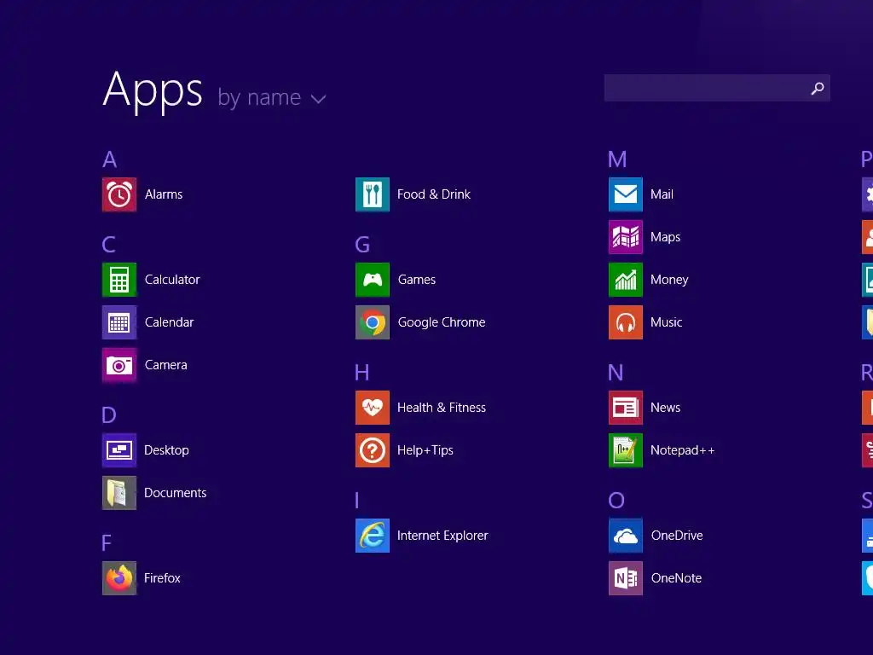
Task: Select the O letter group header
Action: click(616, 500)
